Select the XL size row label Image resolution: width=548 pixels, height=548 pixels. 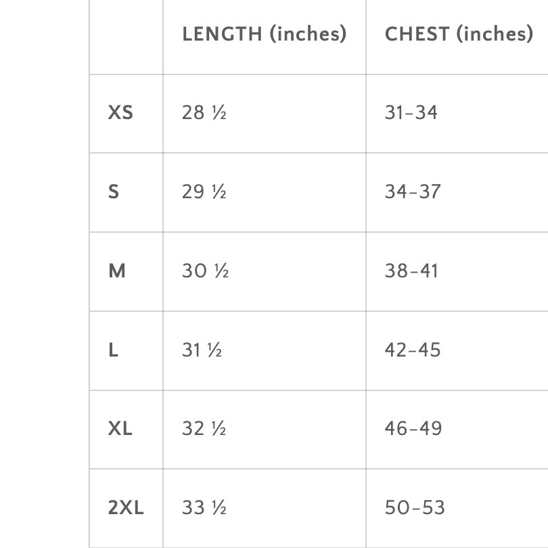coord(120,429)
